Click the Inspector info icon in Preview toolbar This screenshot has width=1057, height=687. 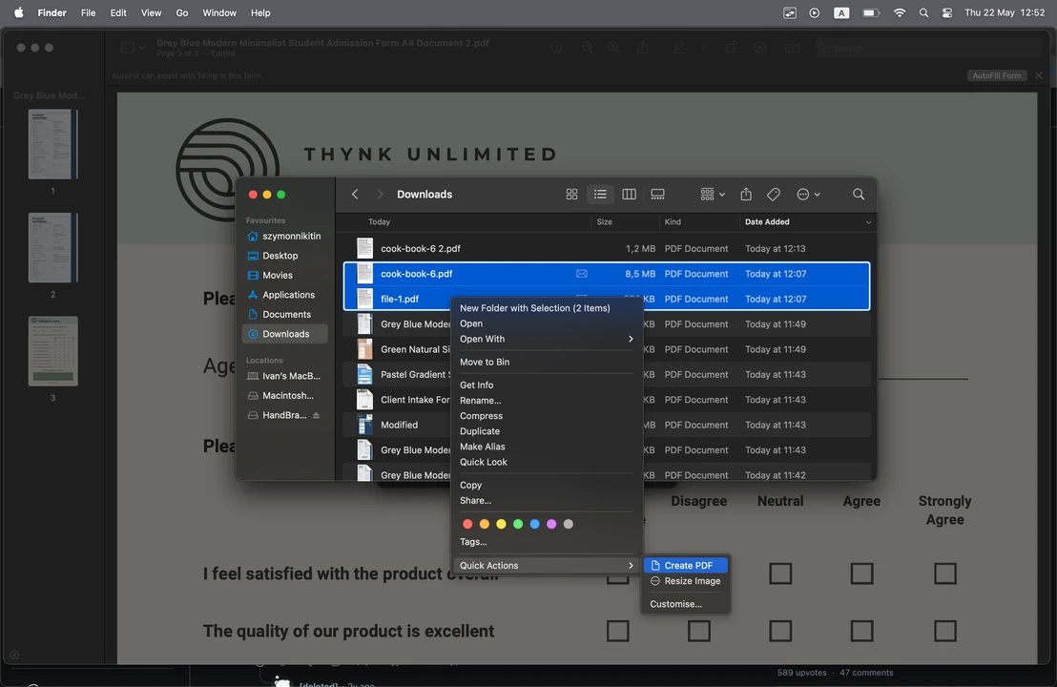click(556, 48)
